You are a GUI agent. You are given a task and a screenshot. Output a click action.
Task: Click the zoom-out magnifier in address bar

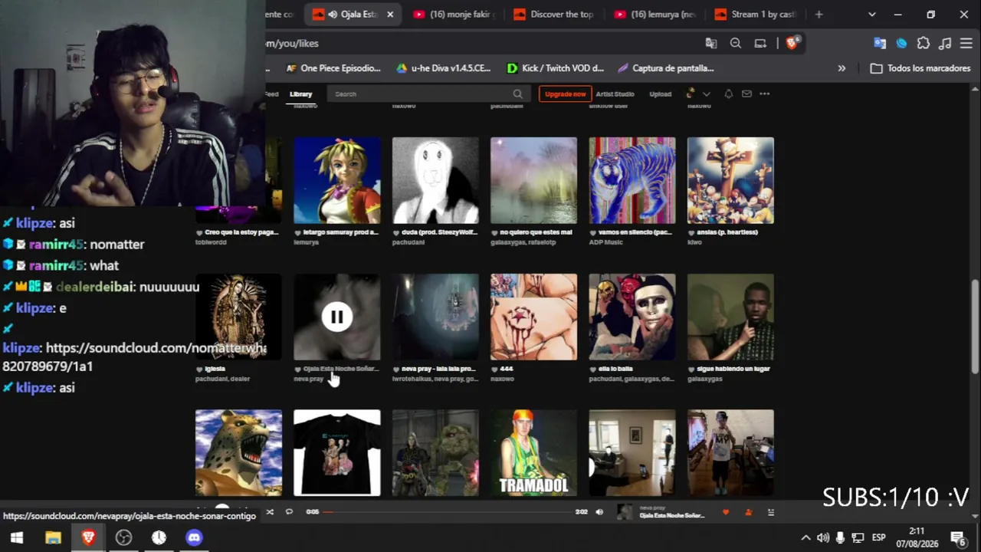736,44
